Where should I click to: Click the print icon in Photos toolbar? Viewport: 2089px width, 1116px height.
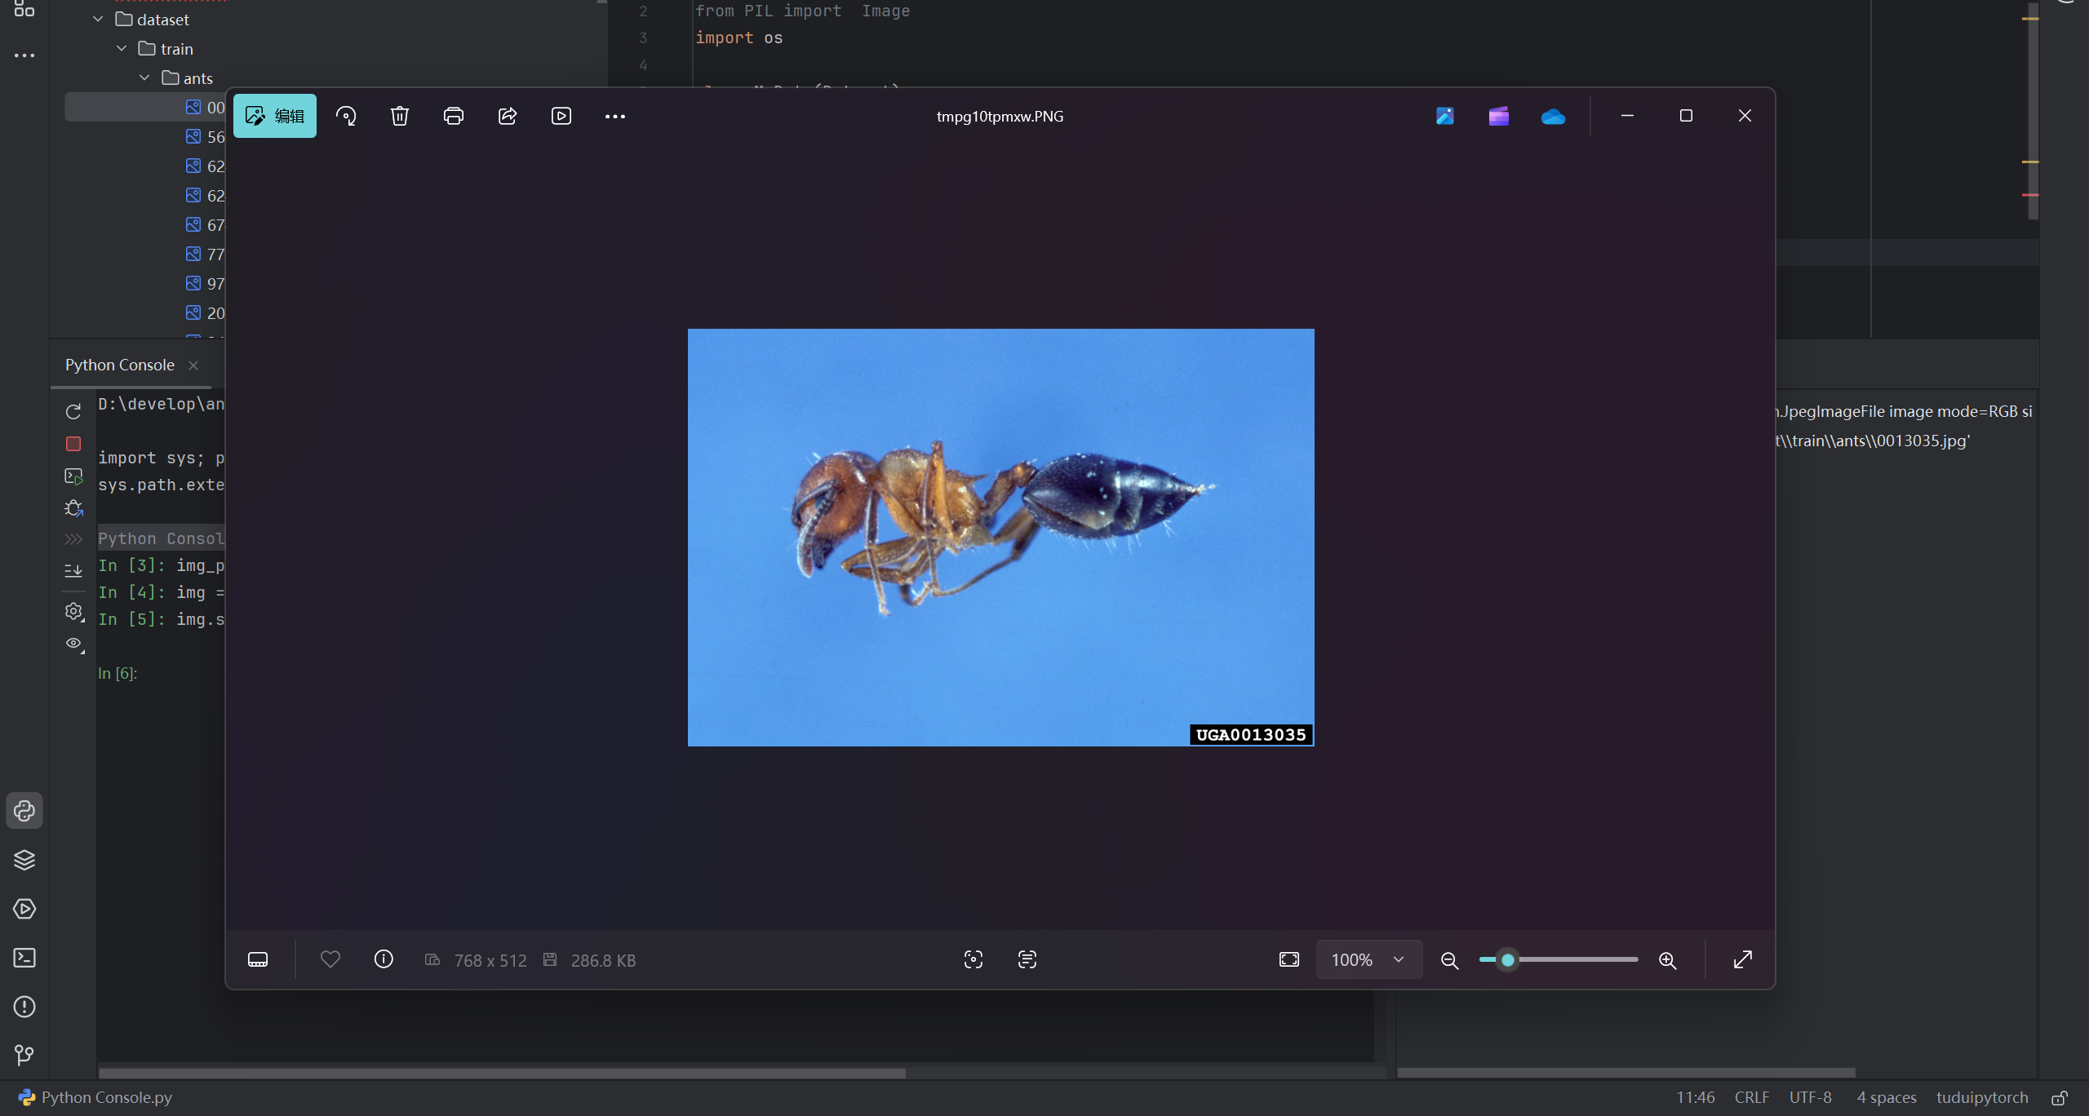(454, 116)
